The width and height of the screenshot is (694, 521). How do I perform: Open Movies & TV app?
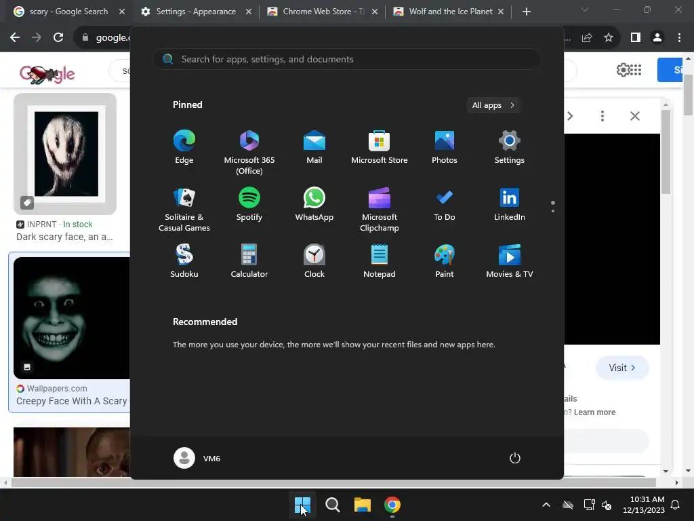[x=510, y=261]
